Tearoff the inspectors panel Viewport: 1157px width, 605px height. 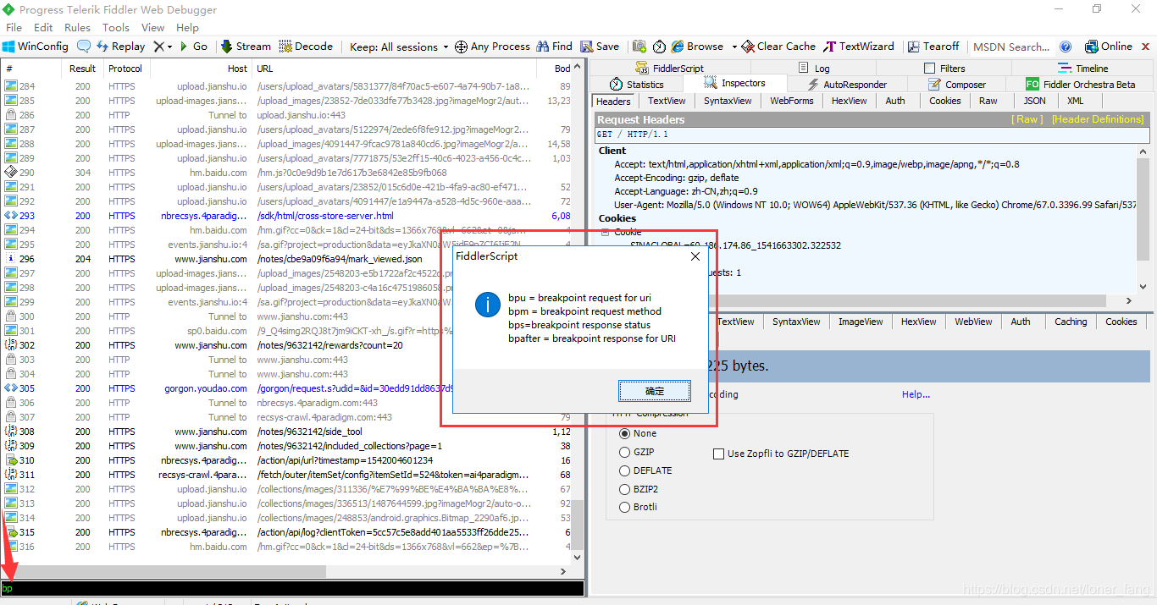pos(933,47)
